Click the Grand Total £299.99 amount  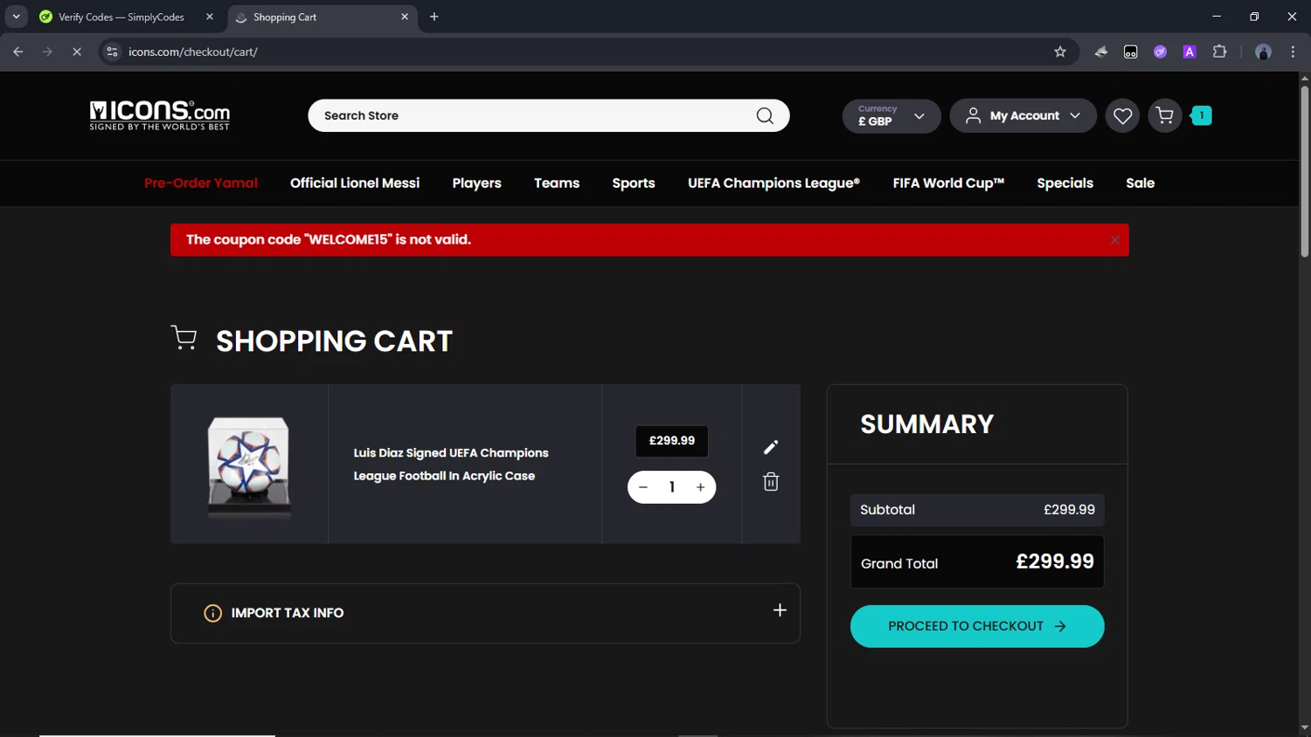(x=1055, y=561)
